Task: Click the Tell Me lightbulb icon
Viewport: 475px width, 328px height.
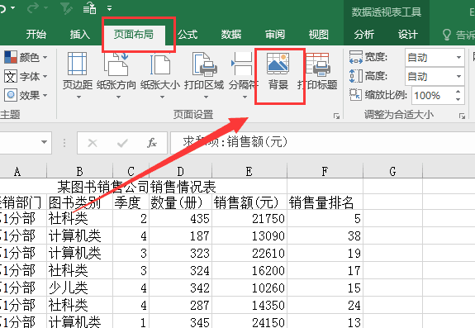Action: coord(447,35)
